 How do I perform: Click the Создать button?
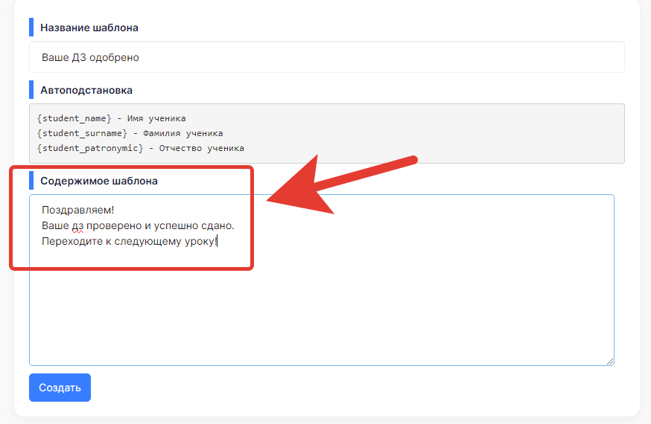(x=60, y=388)
